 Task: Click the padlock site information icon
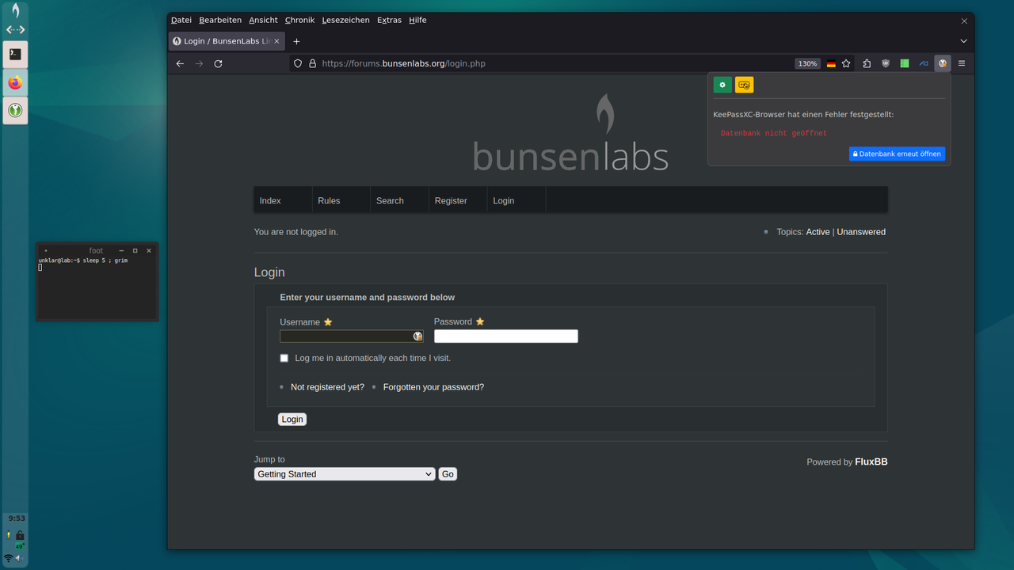(312, 63)
